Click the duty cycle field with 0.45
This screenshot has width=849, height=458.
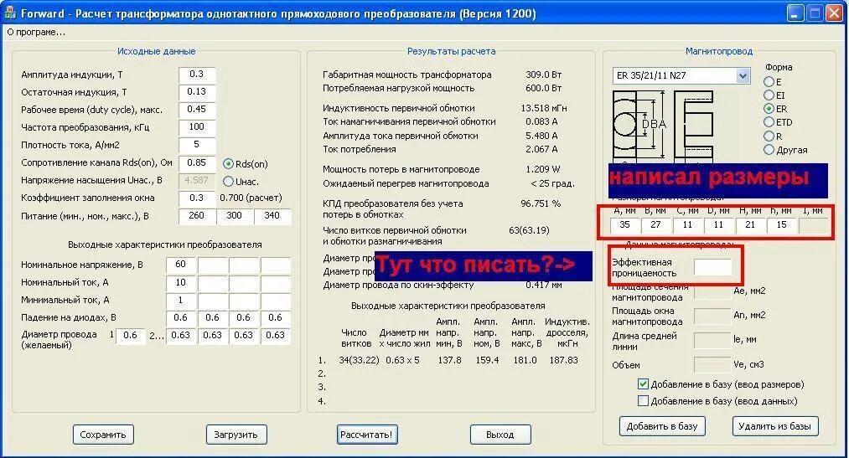197,109
